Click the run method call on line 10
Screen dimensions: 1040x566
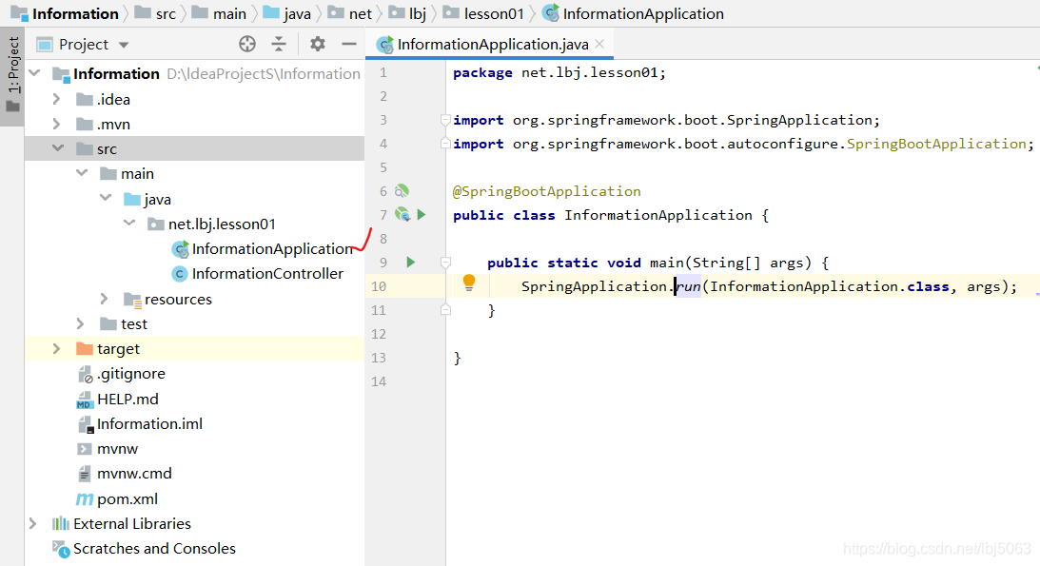[689, 286]
